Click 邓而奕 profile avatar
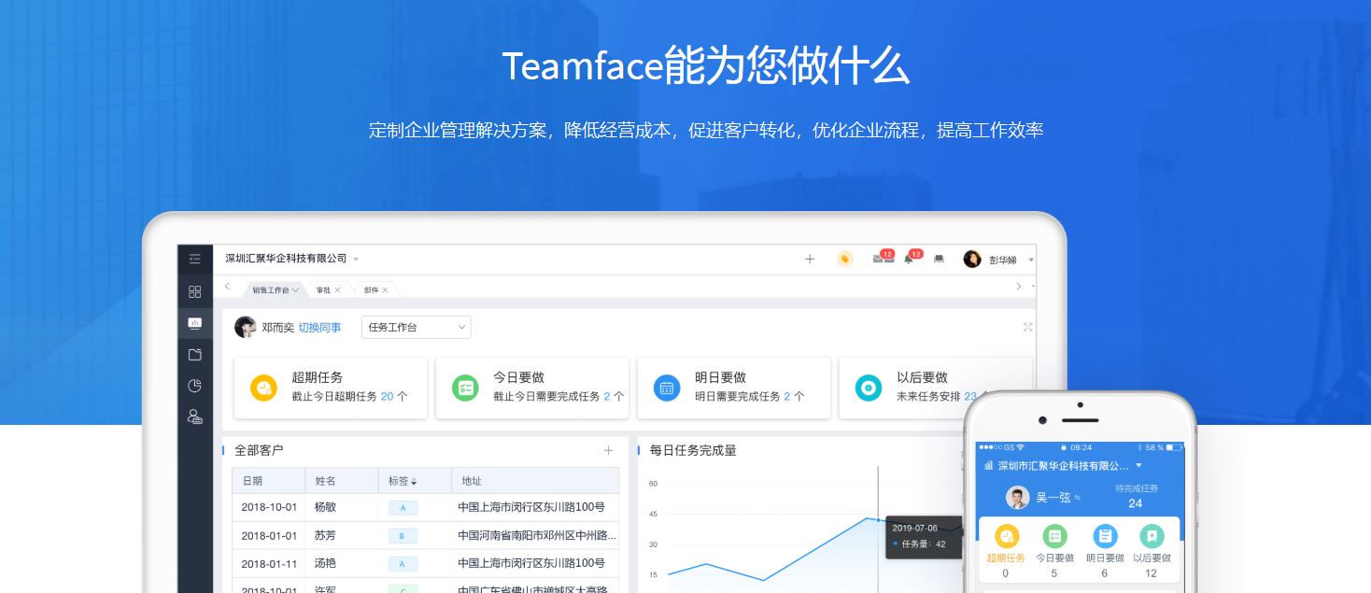The image size is (1371, 593). point(246,327)
